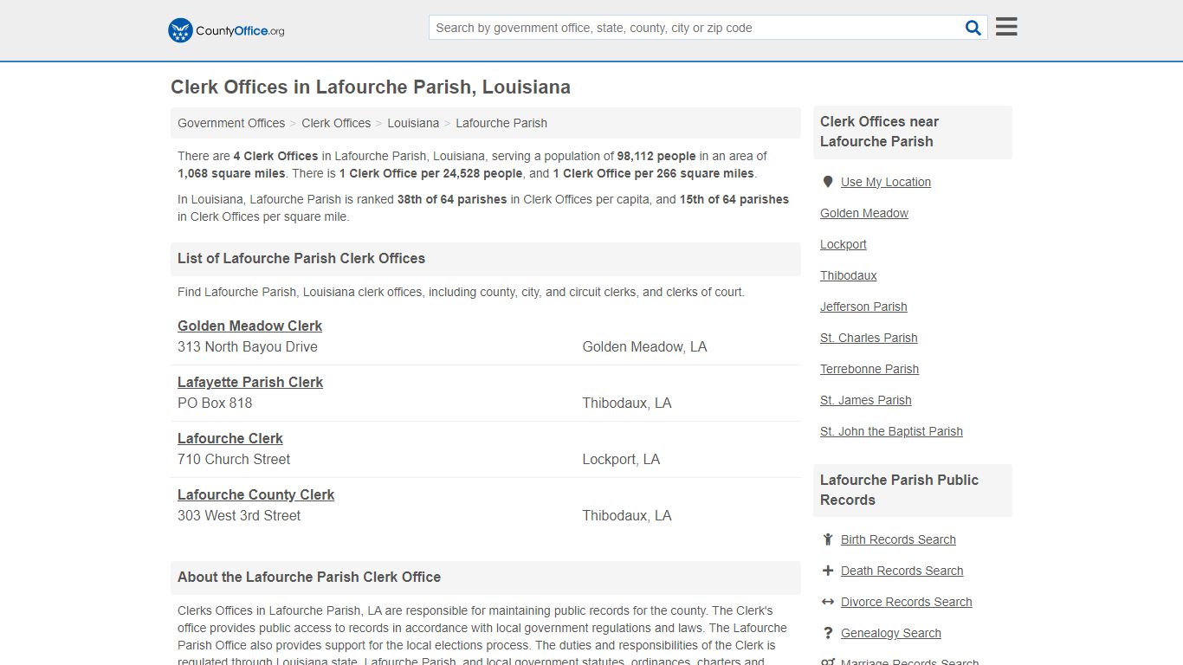Viewport: 1183px width, 665px height.
Task: Open Thibodaux sidebar link
Action: point(849,275)
